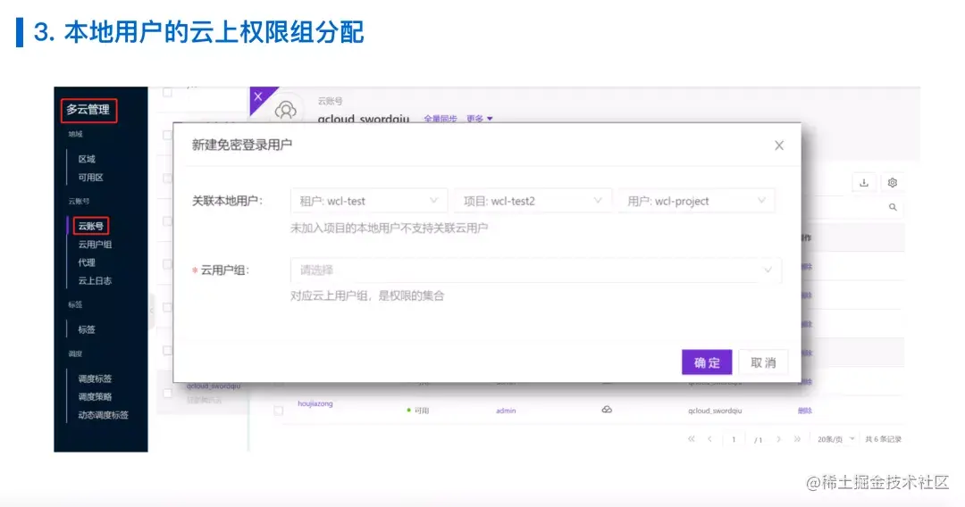Open the 用户: wcl-project dropdown
This screenshot has height=507, width=965.
[697, 201]
